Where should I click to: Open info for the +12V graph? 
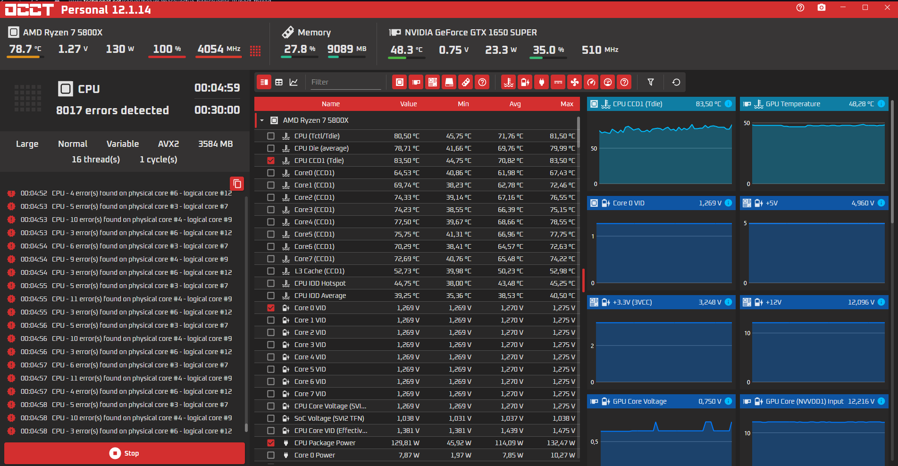point(881,302)
